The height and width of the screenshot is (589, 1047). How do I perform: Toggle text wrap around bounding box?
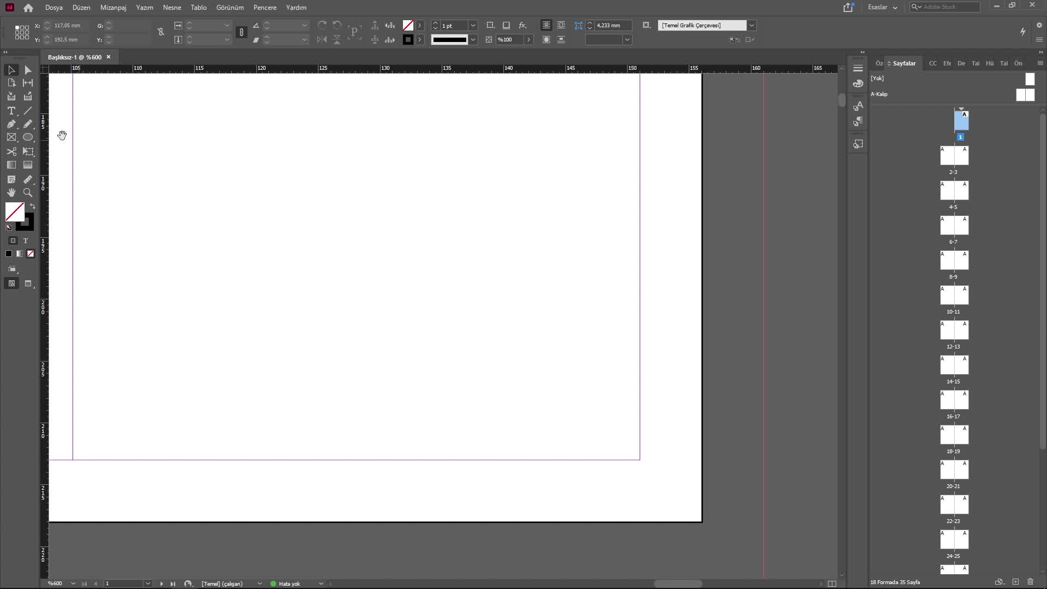(561, 25)
